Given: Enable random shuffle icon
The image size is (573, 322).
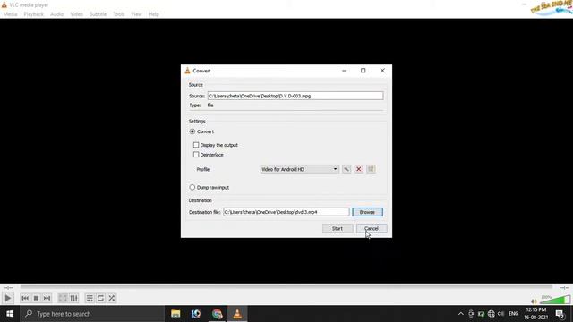Looking at the screenshot, I should [111, 298].
